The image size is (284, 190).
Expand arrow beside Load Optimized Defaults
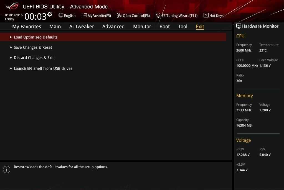click(11, 37)
